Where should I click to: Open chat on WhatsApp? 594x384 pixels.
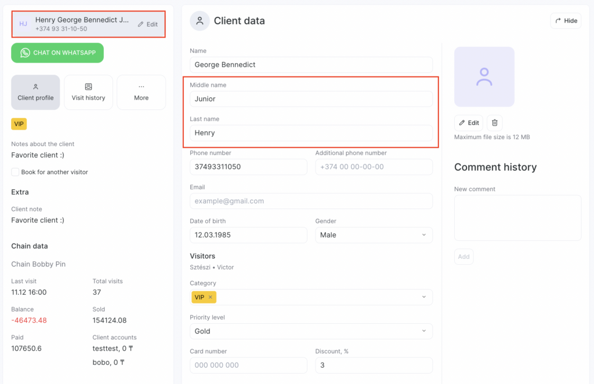click(x=57, y=53)
